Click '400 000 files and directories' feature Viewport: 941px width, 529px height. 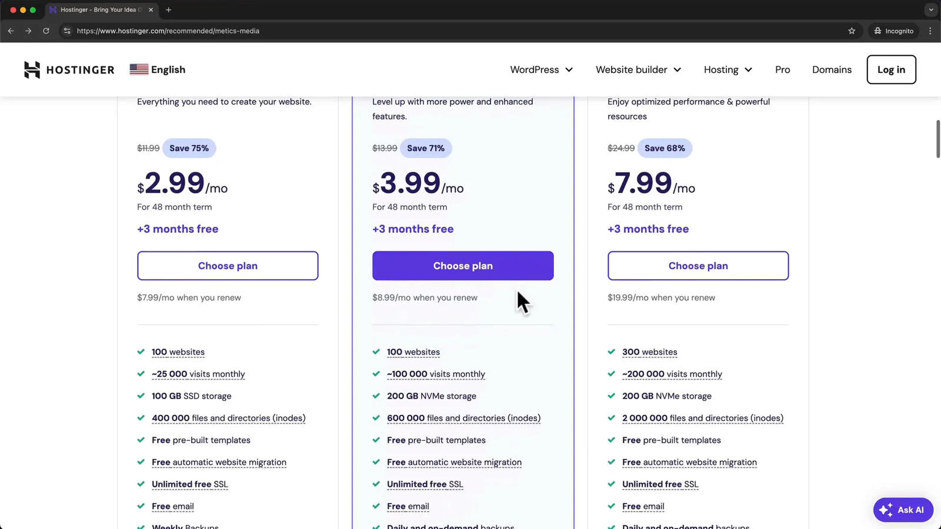coord(228,418)
